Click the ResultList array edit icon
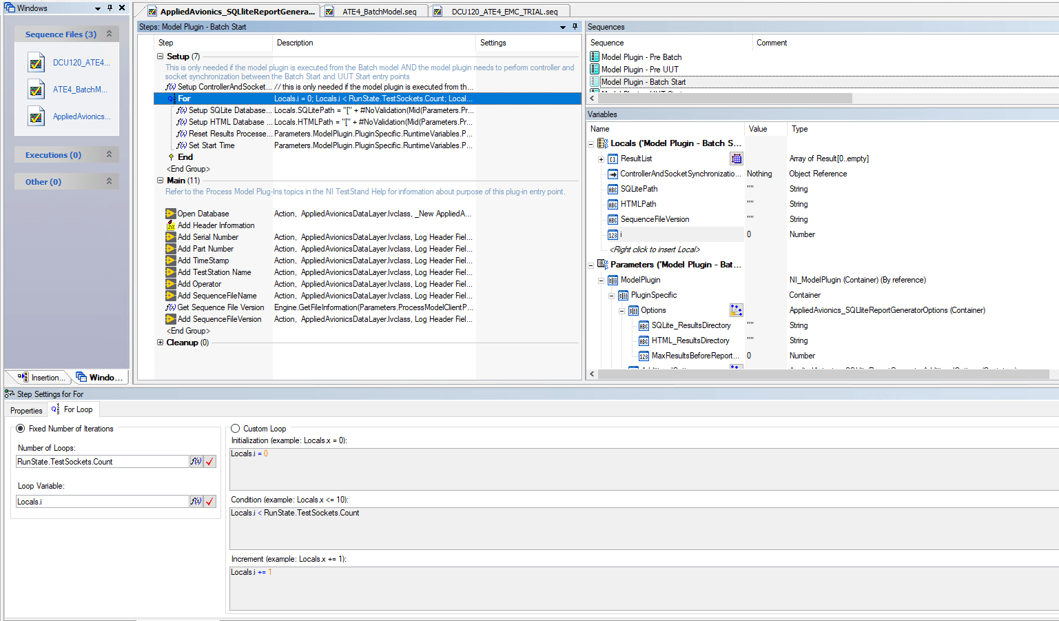Screen dimensions: 1059x621 coord(736,159)
